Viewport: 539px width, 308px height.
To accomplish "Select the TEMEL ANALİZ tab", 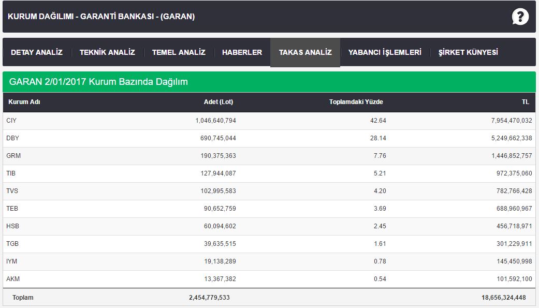I will (x=179, y=52).
